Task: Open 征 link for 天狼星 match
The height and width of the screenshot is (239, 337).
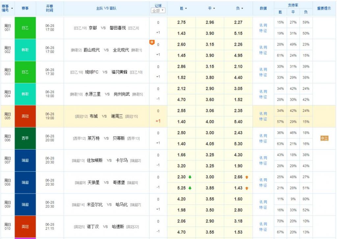Action: pos(266,185)
